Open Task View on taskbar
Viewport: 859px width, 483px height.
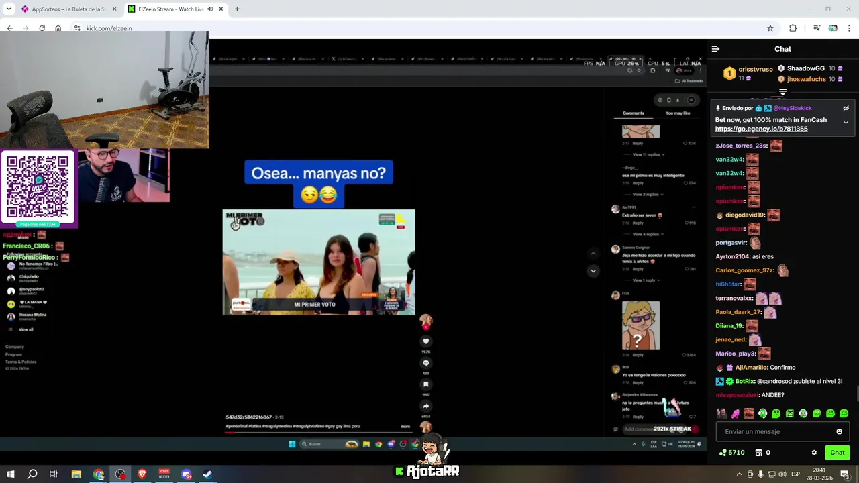pos(54,474)
